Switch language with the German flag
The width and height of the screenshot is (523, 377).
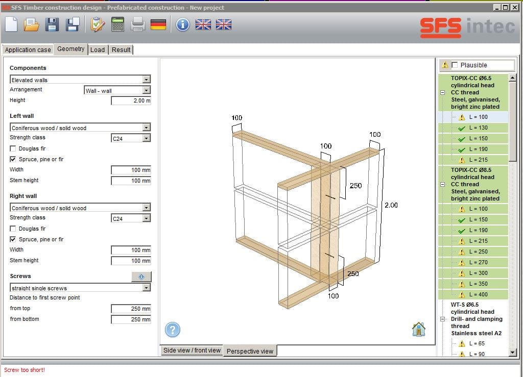[x=158, y=24]
